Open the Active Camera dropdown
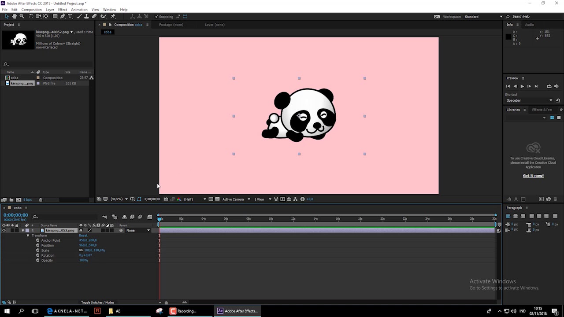 [236, 199]
